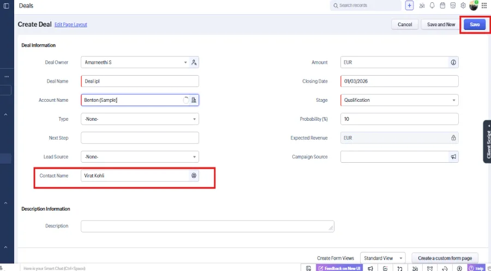Click the sidebar ellipsis more icon
The image size is (491, 271).
7,77
